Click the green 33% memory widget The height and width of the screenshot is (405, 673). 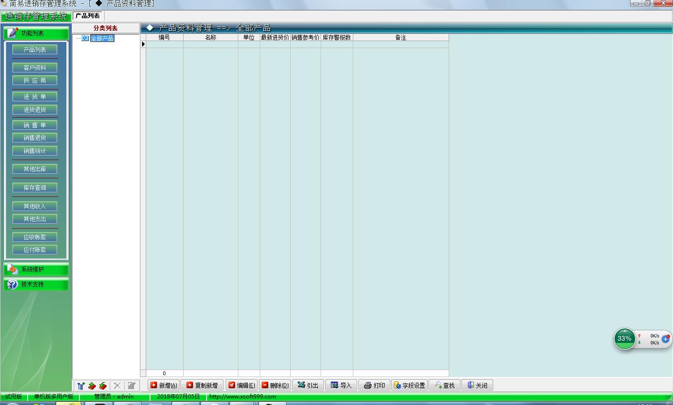pyautogui.click(x=624, y=339)
